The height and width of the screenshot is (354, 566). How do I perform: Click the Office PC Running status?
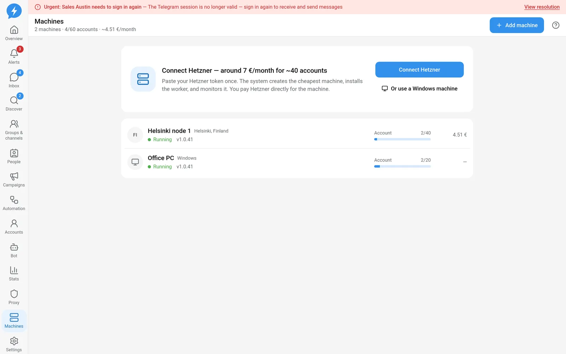click(160, 167)
